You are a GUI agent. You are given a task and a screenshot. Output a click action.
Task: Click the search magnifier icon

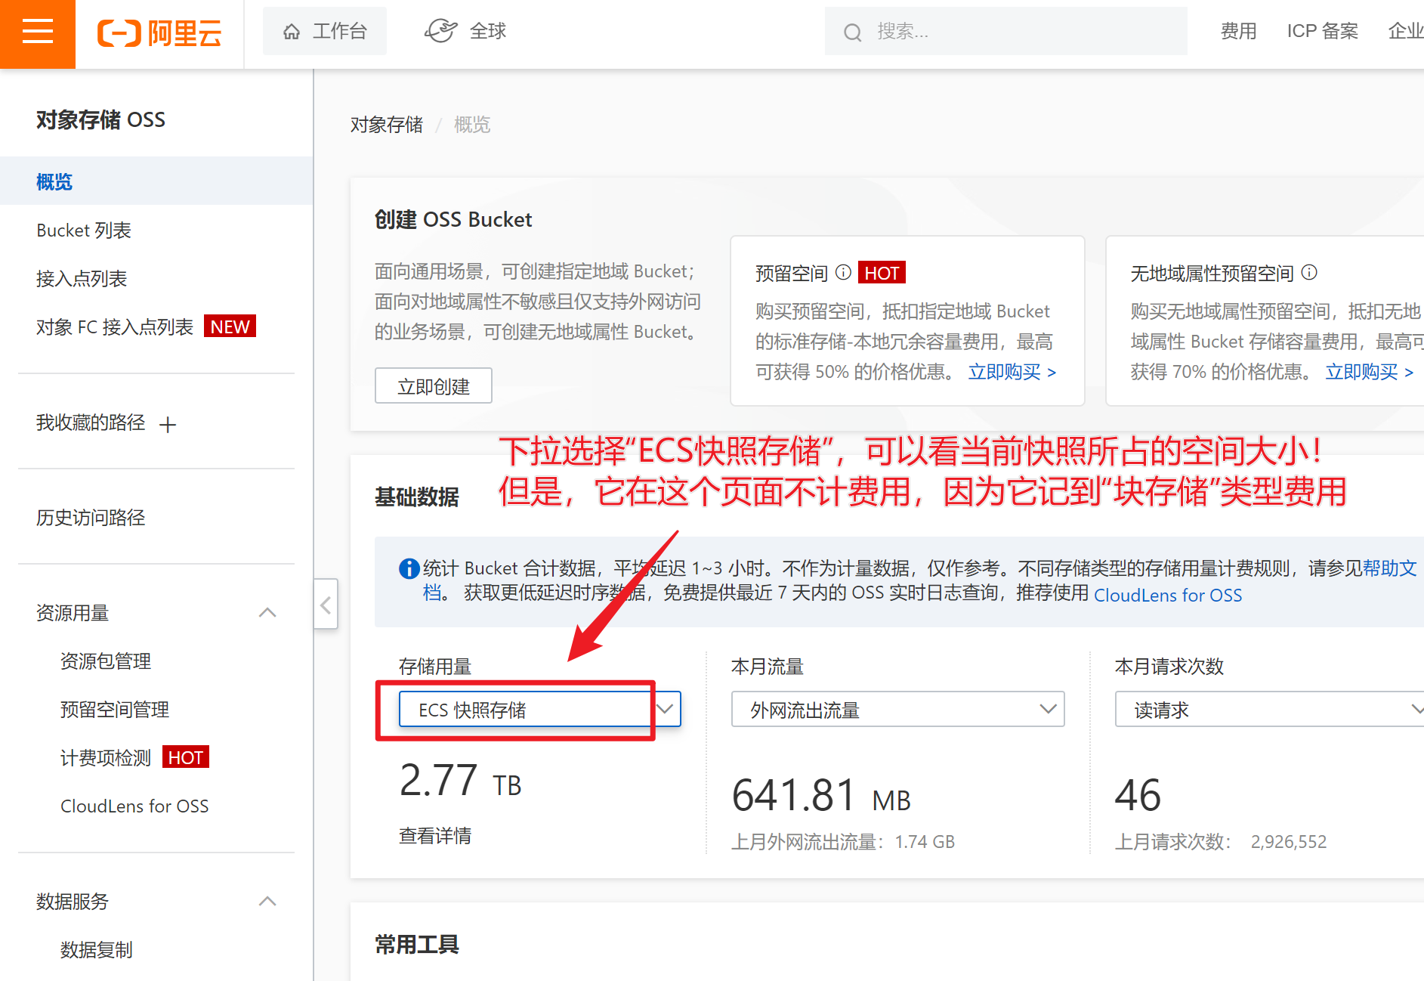[852, 32]
